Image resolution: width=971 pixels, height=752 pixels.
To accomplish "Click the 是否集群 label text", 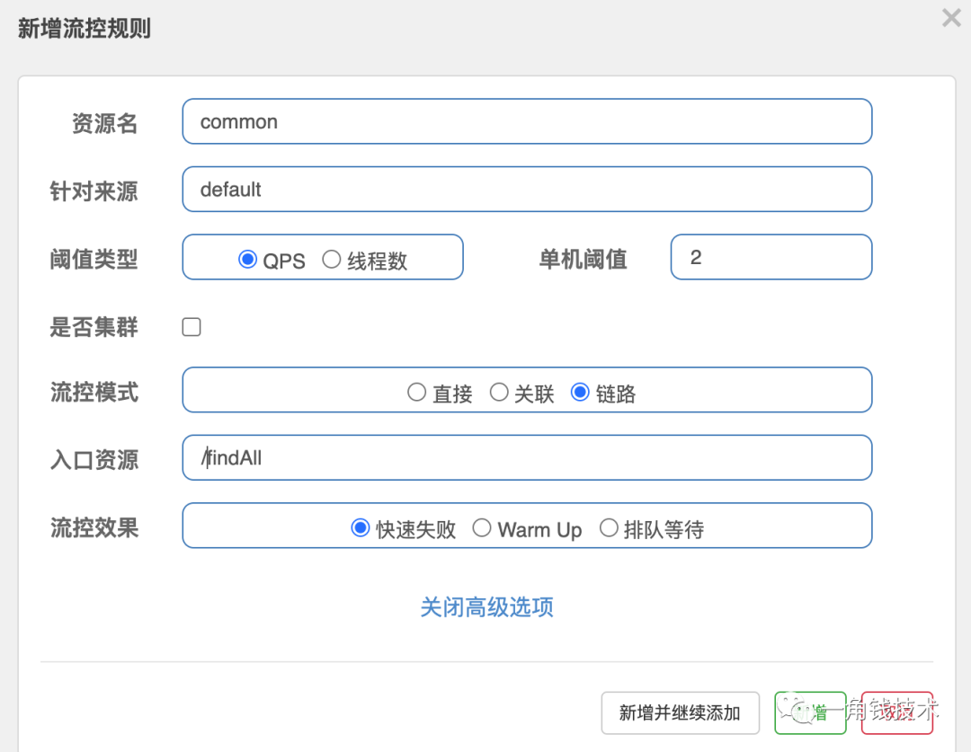I will [94, 327].
